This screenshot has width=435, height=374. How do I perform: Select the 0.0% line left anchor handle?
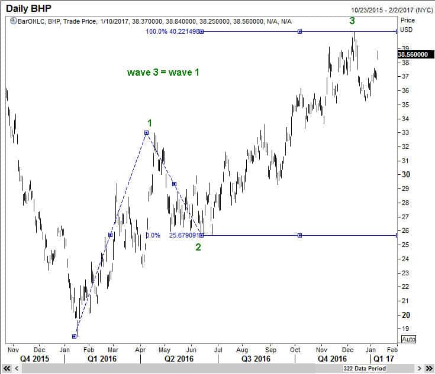coord(202,235)
